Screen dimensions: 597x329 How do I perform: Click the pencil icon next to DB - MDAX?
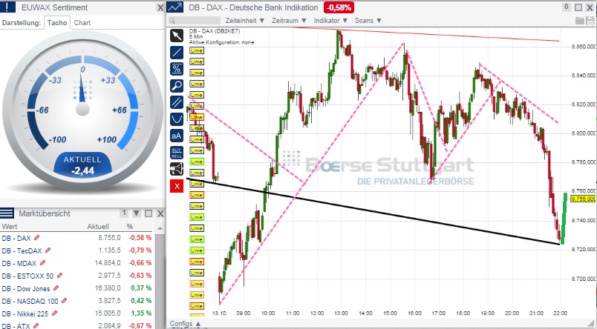pyautogui.click(x=42, y=262)
